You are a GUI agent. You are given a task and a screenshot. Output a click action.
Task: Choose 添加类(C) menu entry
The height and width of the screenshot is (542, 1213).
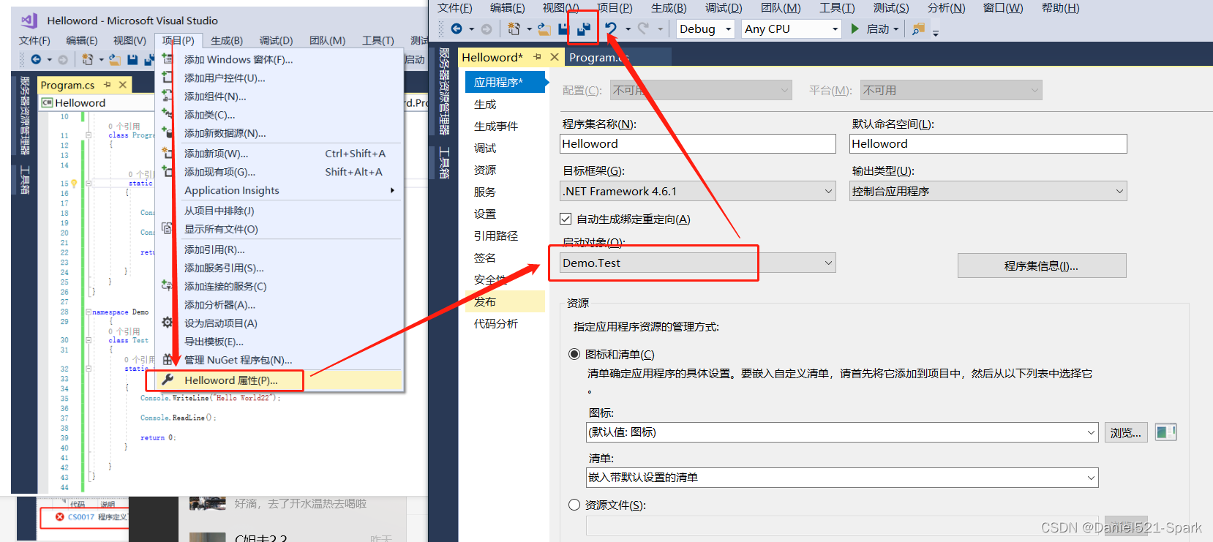click(x=279, y=115)
